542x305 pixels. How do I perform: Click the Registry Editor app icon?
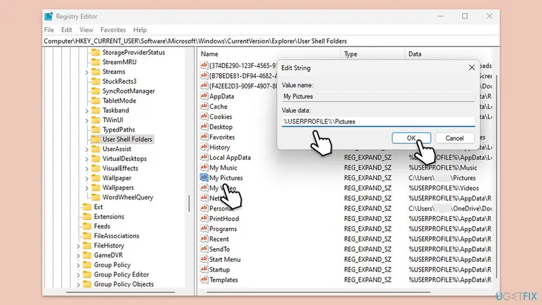(x=48, y=16)
